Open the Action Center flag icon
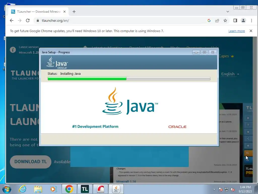The height and width of the screenshot is (194, 258). (220, 189)
